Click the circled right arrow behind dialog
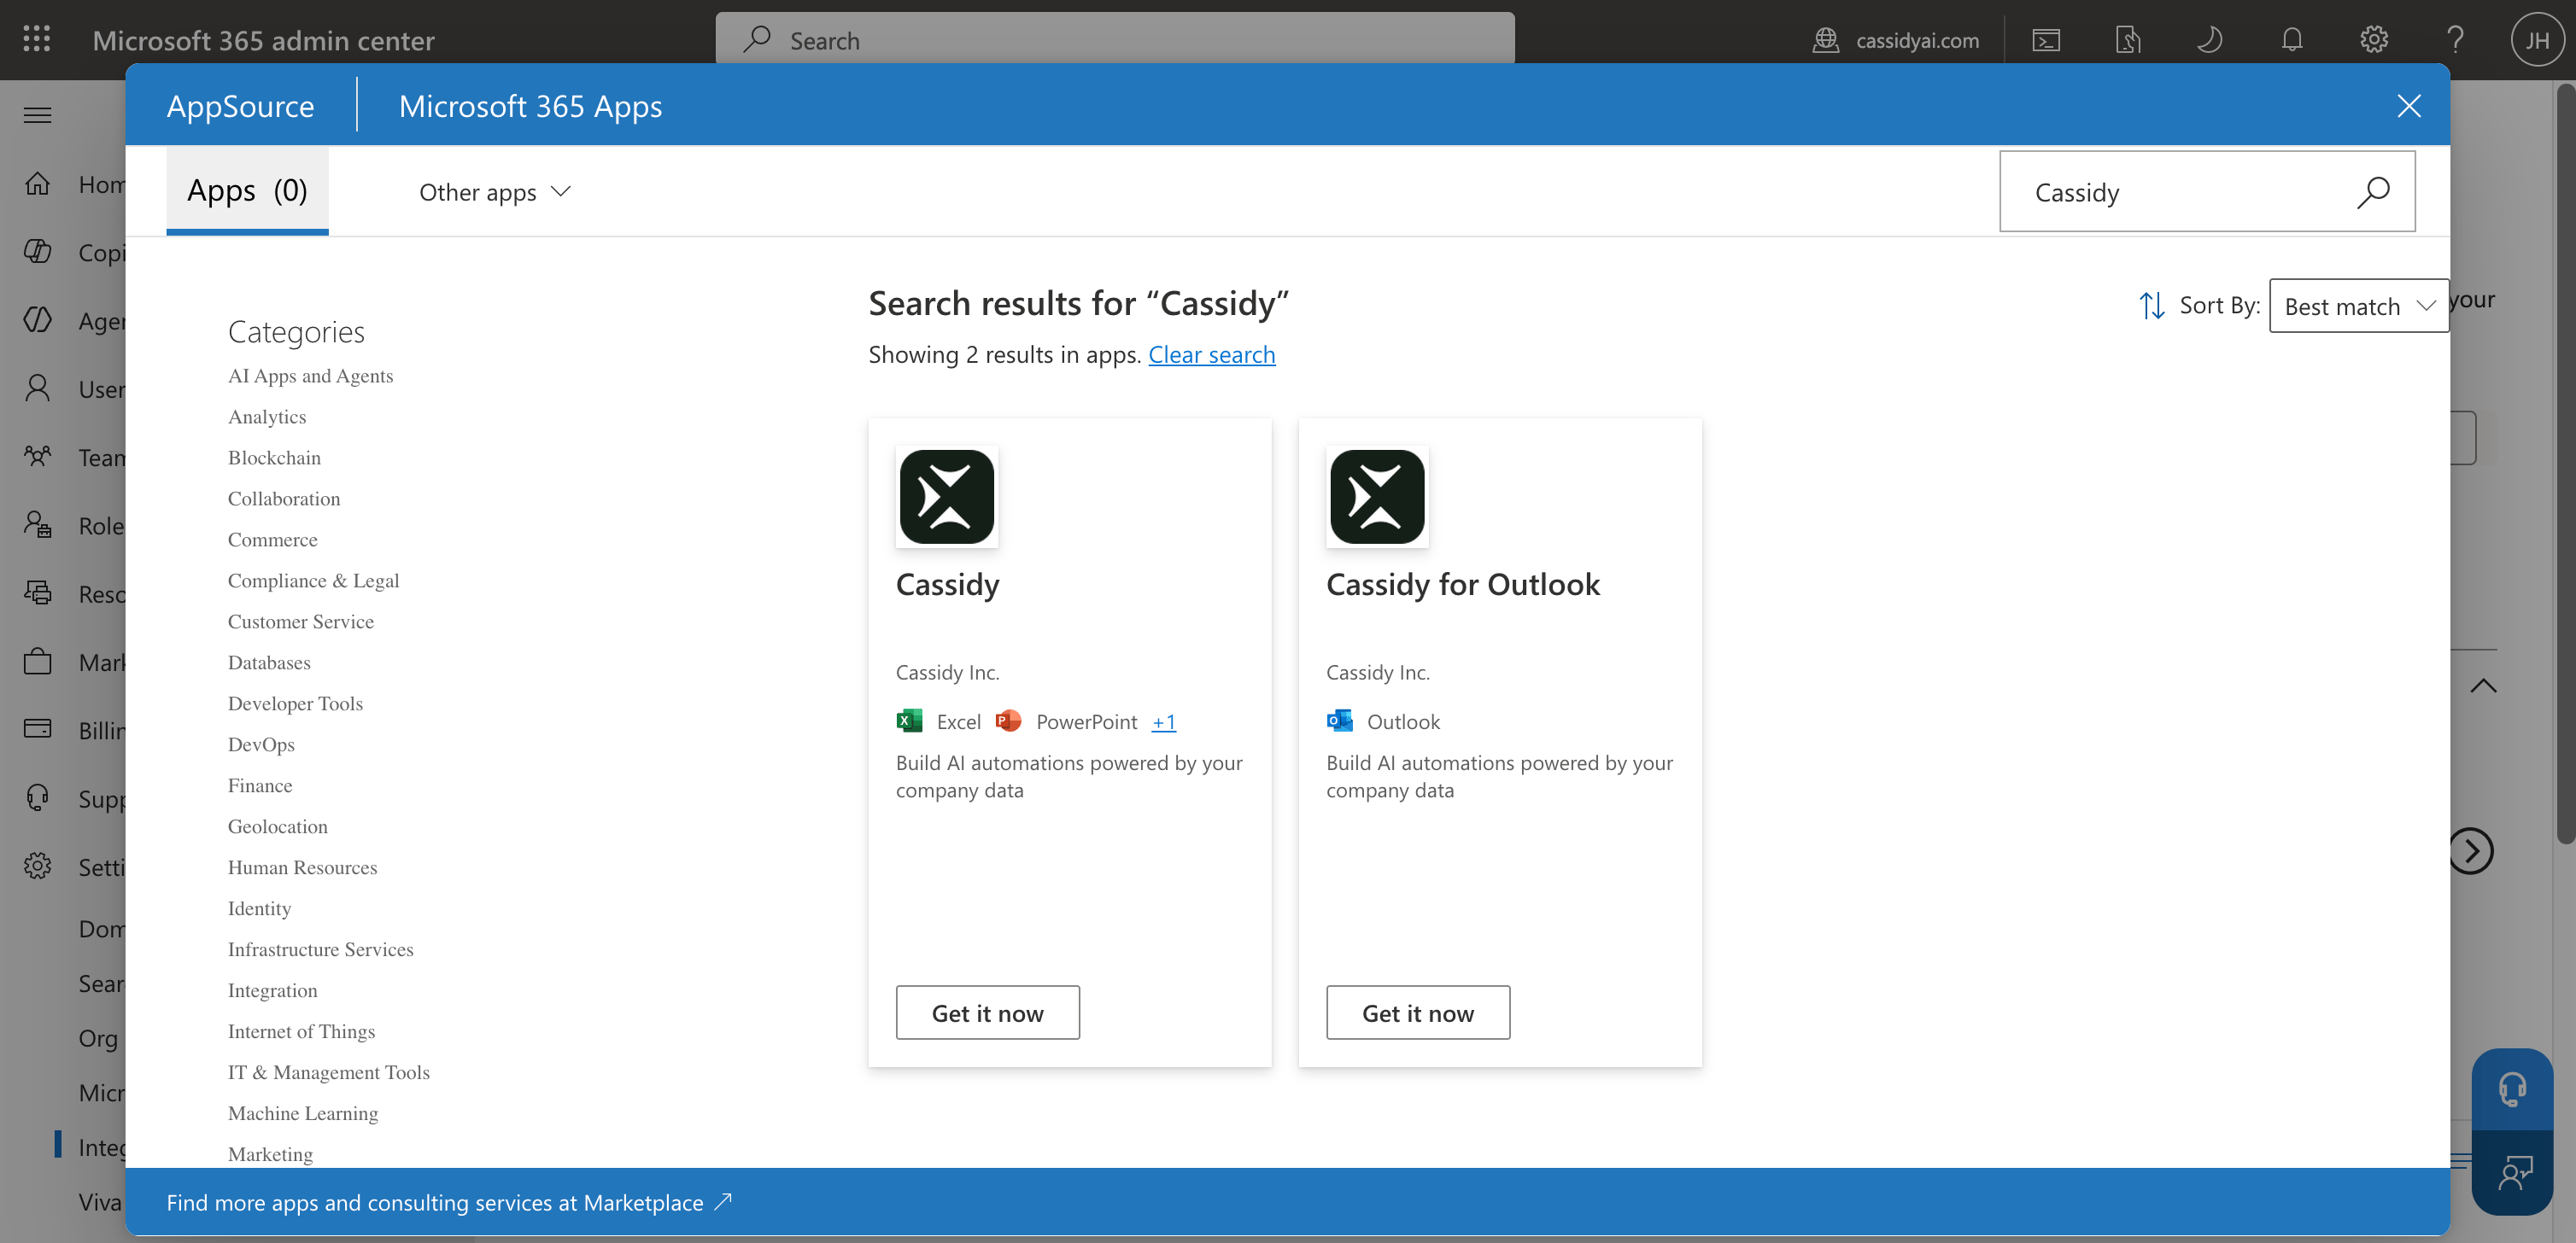The width and height of the screenshot is (2576, 1243). click(x=2471, y=851)
